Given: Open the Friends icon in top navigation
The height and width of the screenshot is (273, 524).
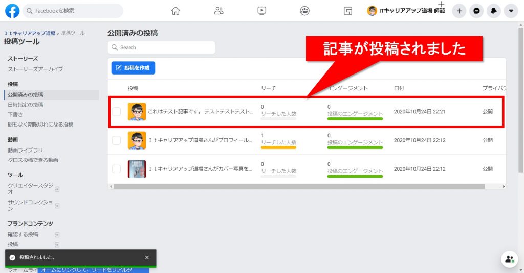Looking at the screenshot, I should pos(219,11).
